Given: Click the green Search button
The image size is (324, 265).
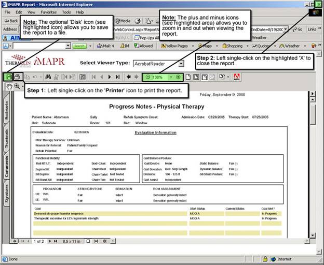Looking at the screenshot, I should pos(79,46).
